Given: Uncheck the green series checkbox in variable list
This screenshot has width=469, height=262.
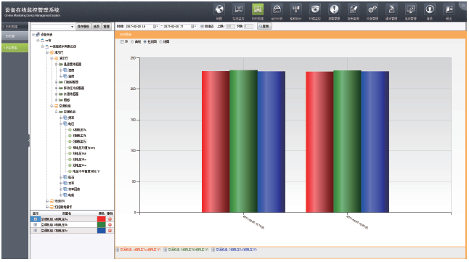Looking at the screenshot, I should click(36, 225).
